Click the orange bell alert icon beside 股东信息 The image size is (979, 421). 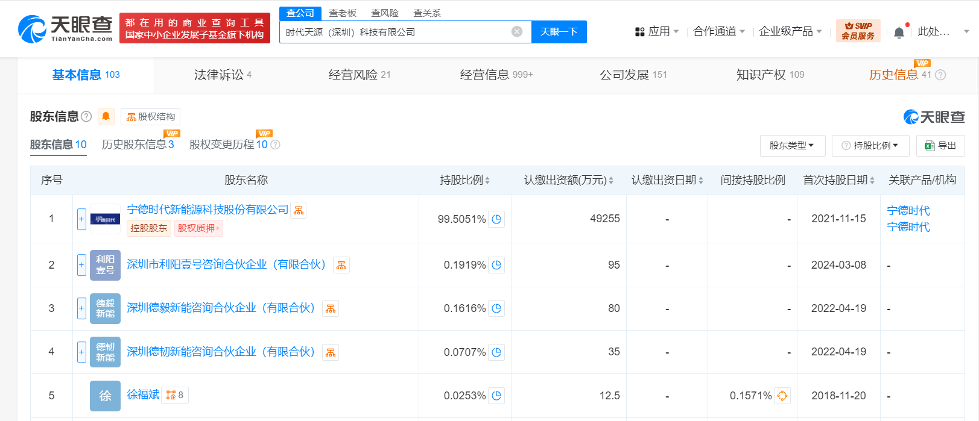pos(106,116)
